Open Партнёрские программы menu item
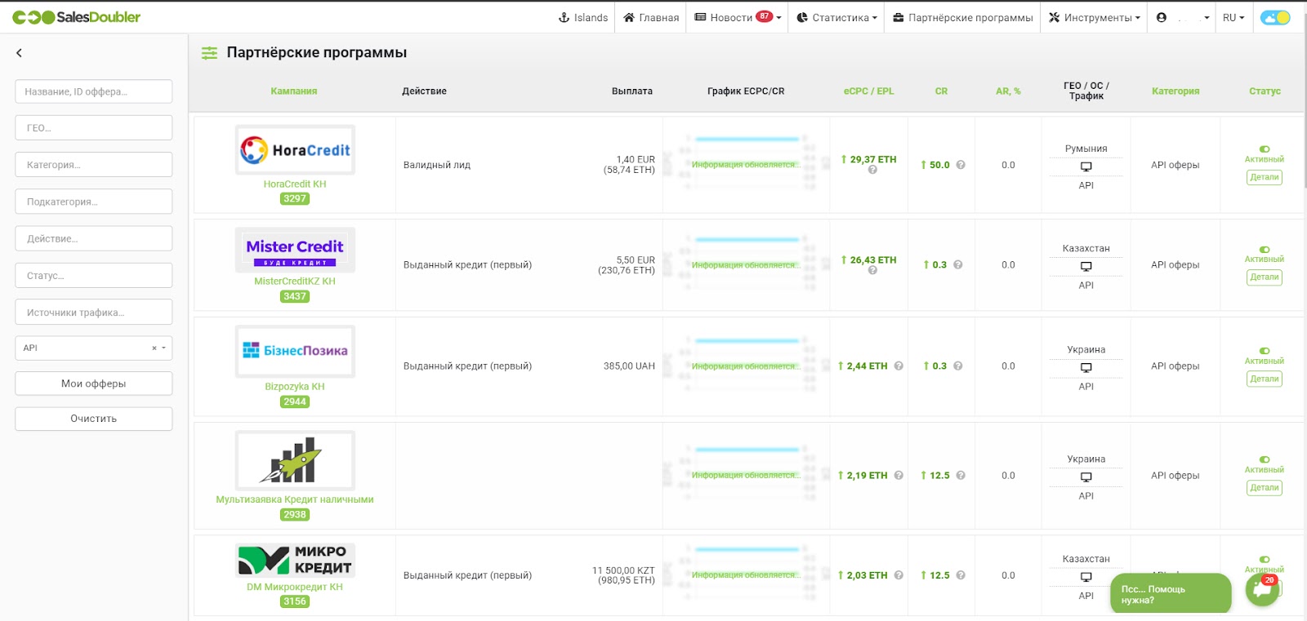Screen dimensions: 1307x621 click(x=962, y=17)
